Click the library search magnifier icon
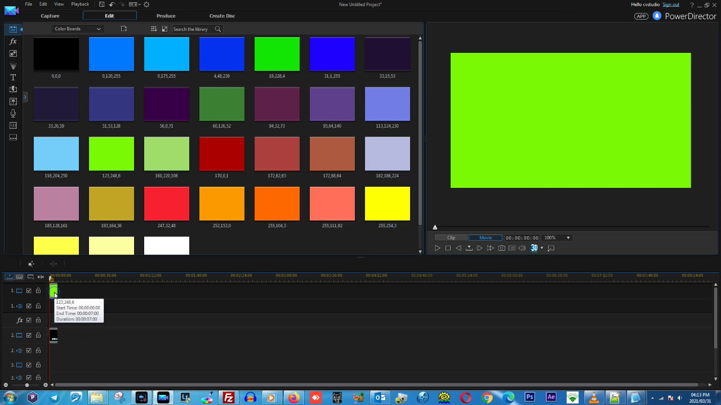This screenshot has width=721, height=405. pos(218,29)
